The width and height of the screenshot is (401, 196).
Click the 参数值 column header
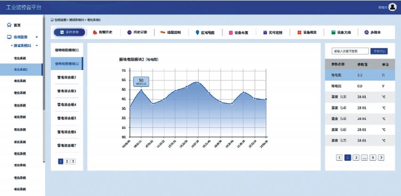pos(362,64)
